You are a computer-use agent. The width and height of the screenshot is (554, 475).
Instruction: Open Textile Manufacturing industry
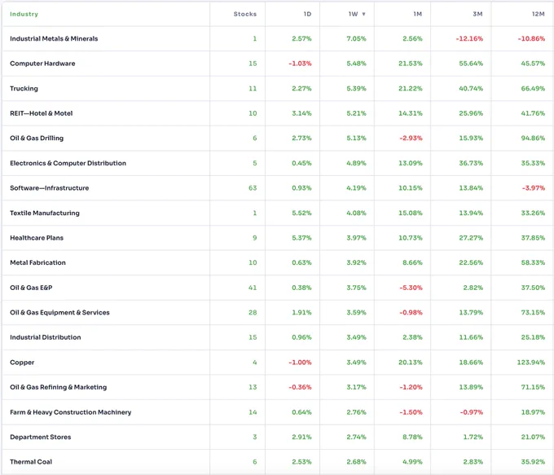(x=45, y=213)
